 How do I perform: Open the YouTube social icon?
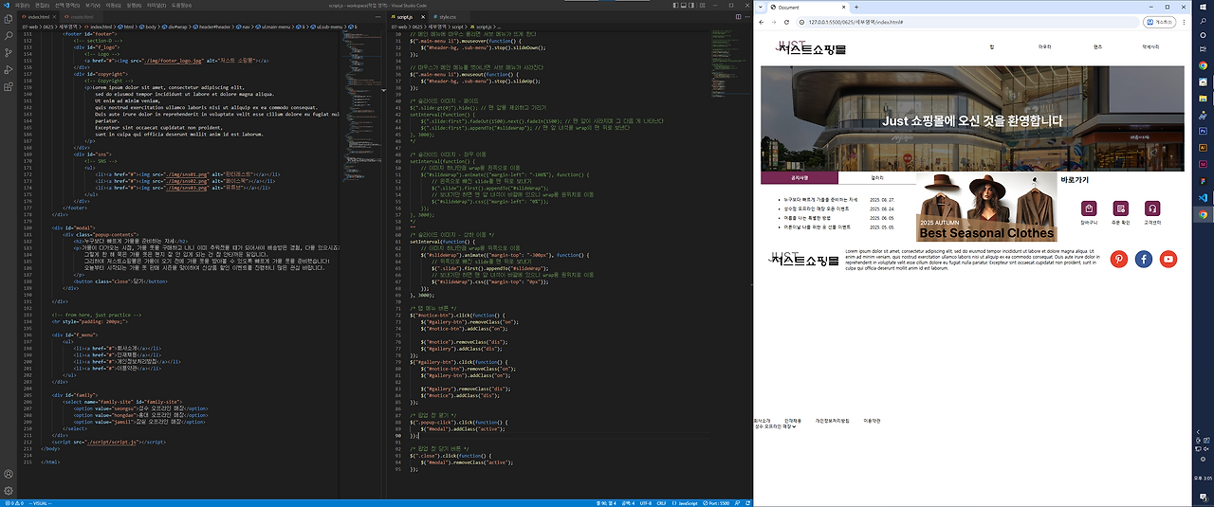coord(1168,259)
